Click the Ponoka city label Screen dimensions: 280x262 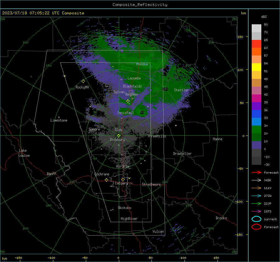tap(142, 64)
